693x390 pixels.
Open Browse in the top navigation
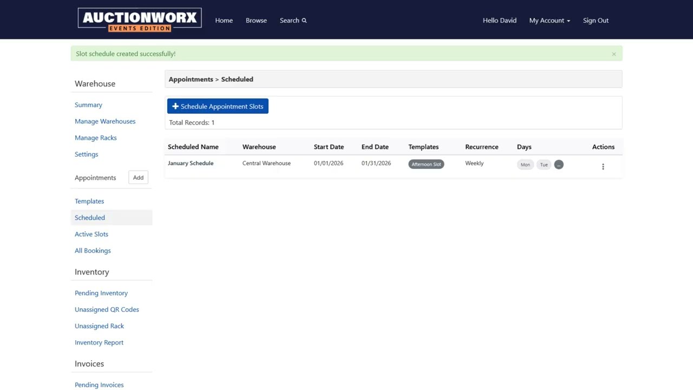(x=256, y=21)
